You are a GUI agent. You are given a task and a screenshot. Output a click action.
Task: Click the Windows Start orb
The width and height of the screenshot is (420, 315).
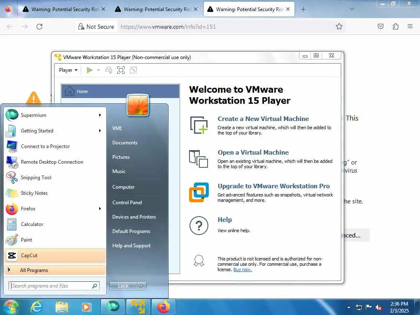[11, 307]
